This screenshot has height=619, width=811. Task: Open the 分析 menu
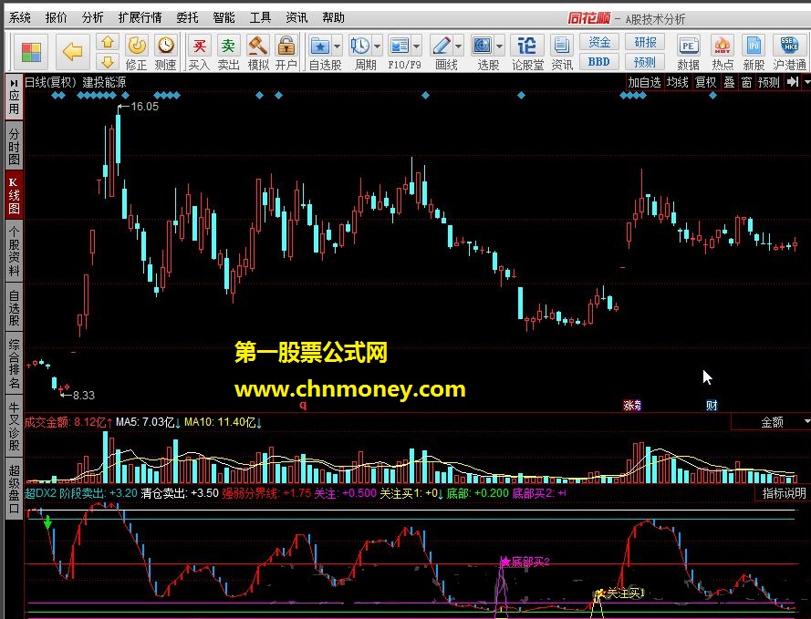coord(92,17)
